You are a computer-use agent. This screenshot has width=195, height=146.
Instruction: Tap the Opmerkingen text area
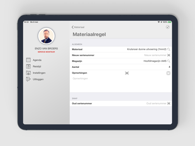coord(121,85)
